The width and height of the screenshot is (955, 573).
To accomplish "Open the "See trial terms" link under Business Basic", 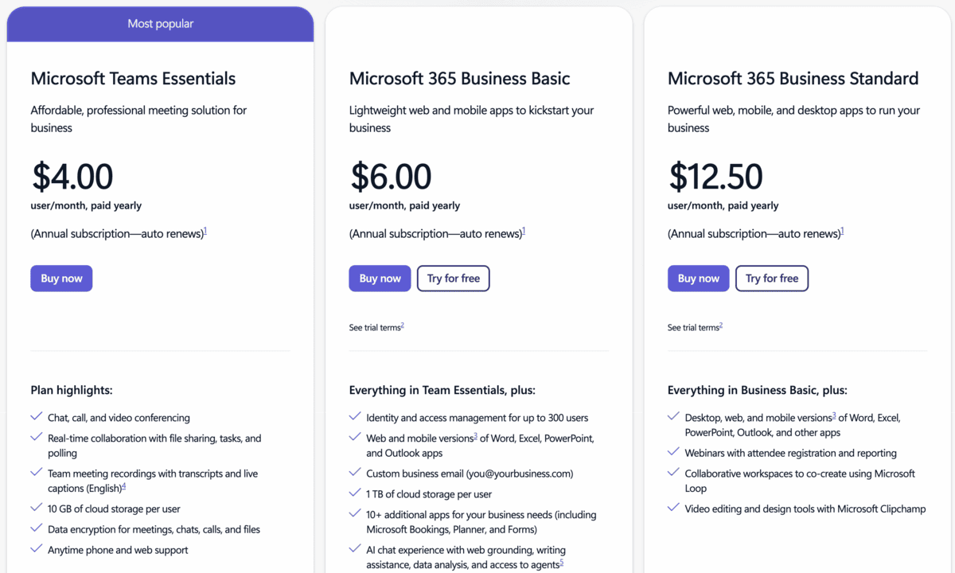I will point(373,326).
